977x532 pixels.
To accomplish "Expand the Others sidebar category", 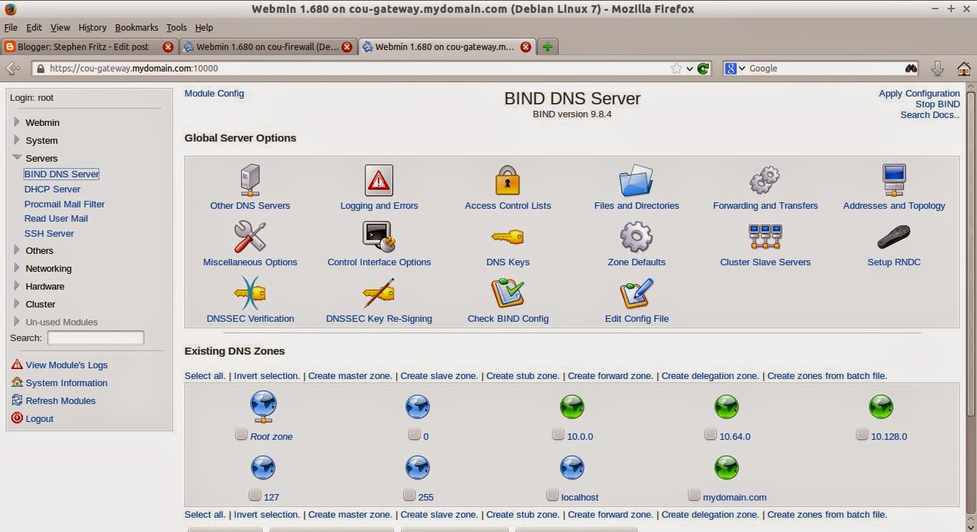I will click(17, 250).
